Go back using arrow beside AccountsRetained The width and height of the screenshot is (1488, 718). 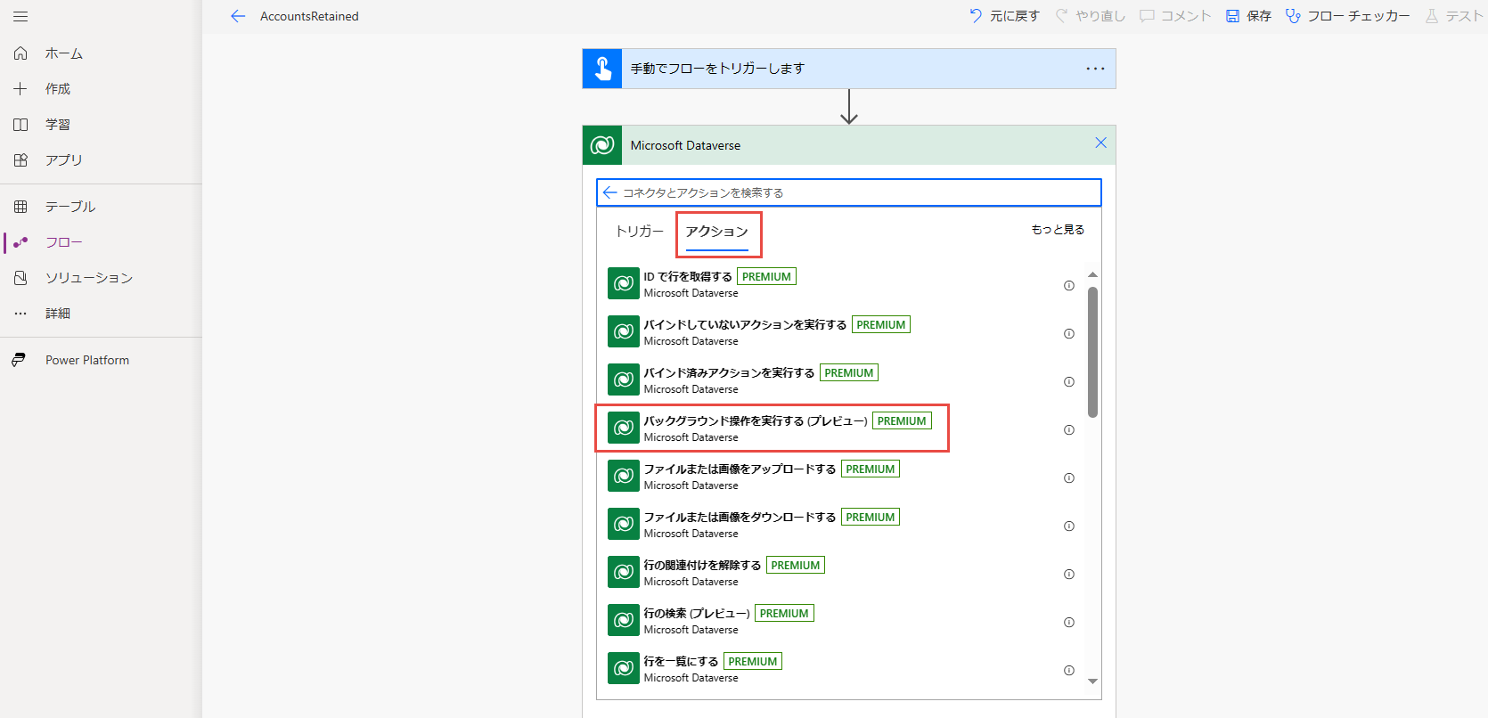pos(237,16)
